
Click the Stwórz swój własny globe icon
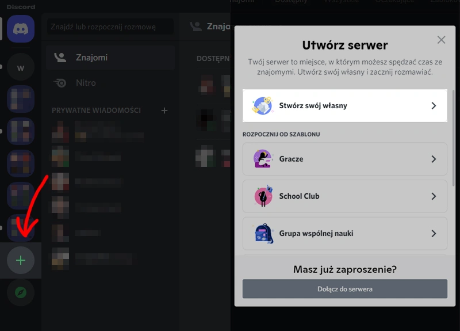(262, 105)
